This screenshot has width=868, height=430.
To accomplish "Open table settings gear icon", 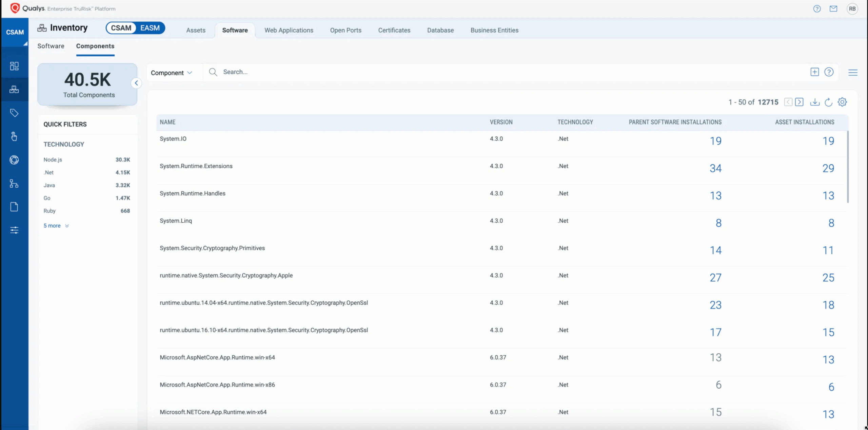I will point(842,102).
